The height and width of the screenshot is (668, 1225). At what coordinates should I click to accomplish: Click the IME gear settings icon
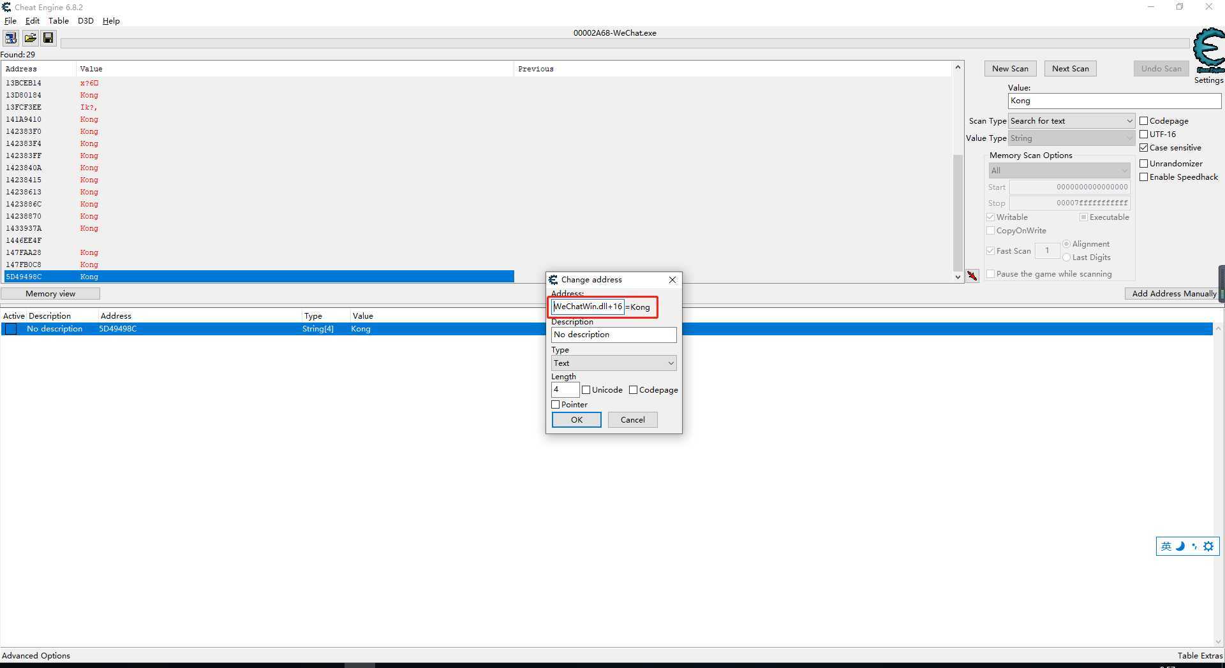coord(1208,546)
